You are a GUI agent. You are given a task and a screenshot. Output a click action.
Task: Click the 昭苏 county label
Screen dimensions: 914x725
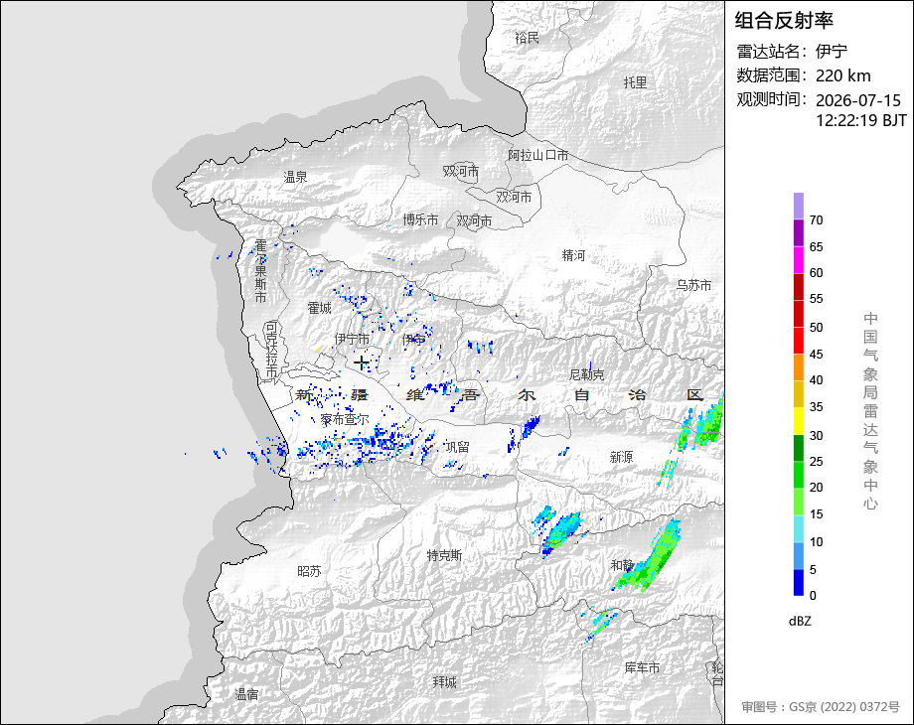coord(309,571)
